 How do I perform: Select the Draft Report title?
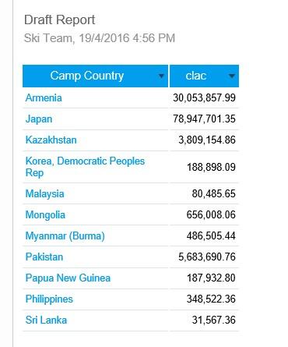coord(60,20)
